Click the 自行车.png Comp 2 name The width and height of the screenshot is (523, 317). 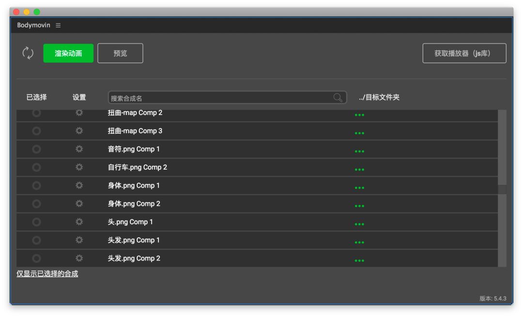(138, 168)
